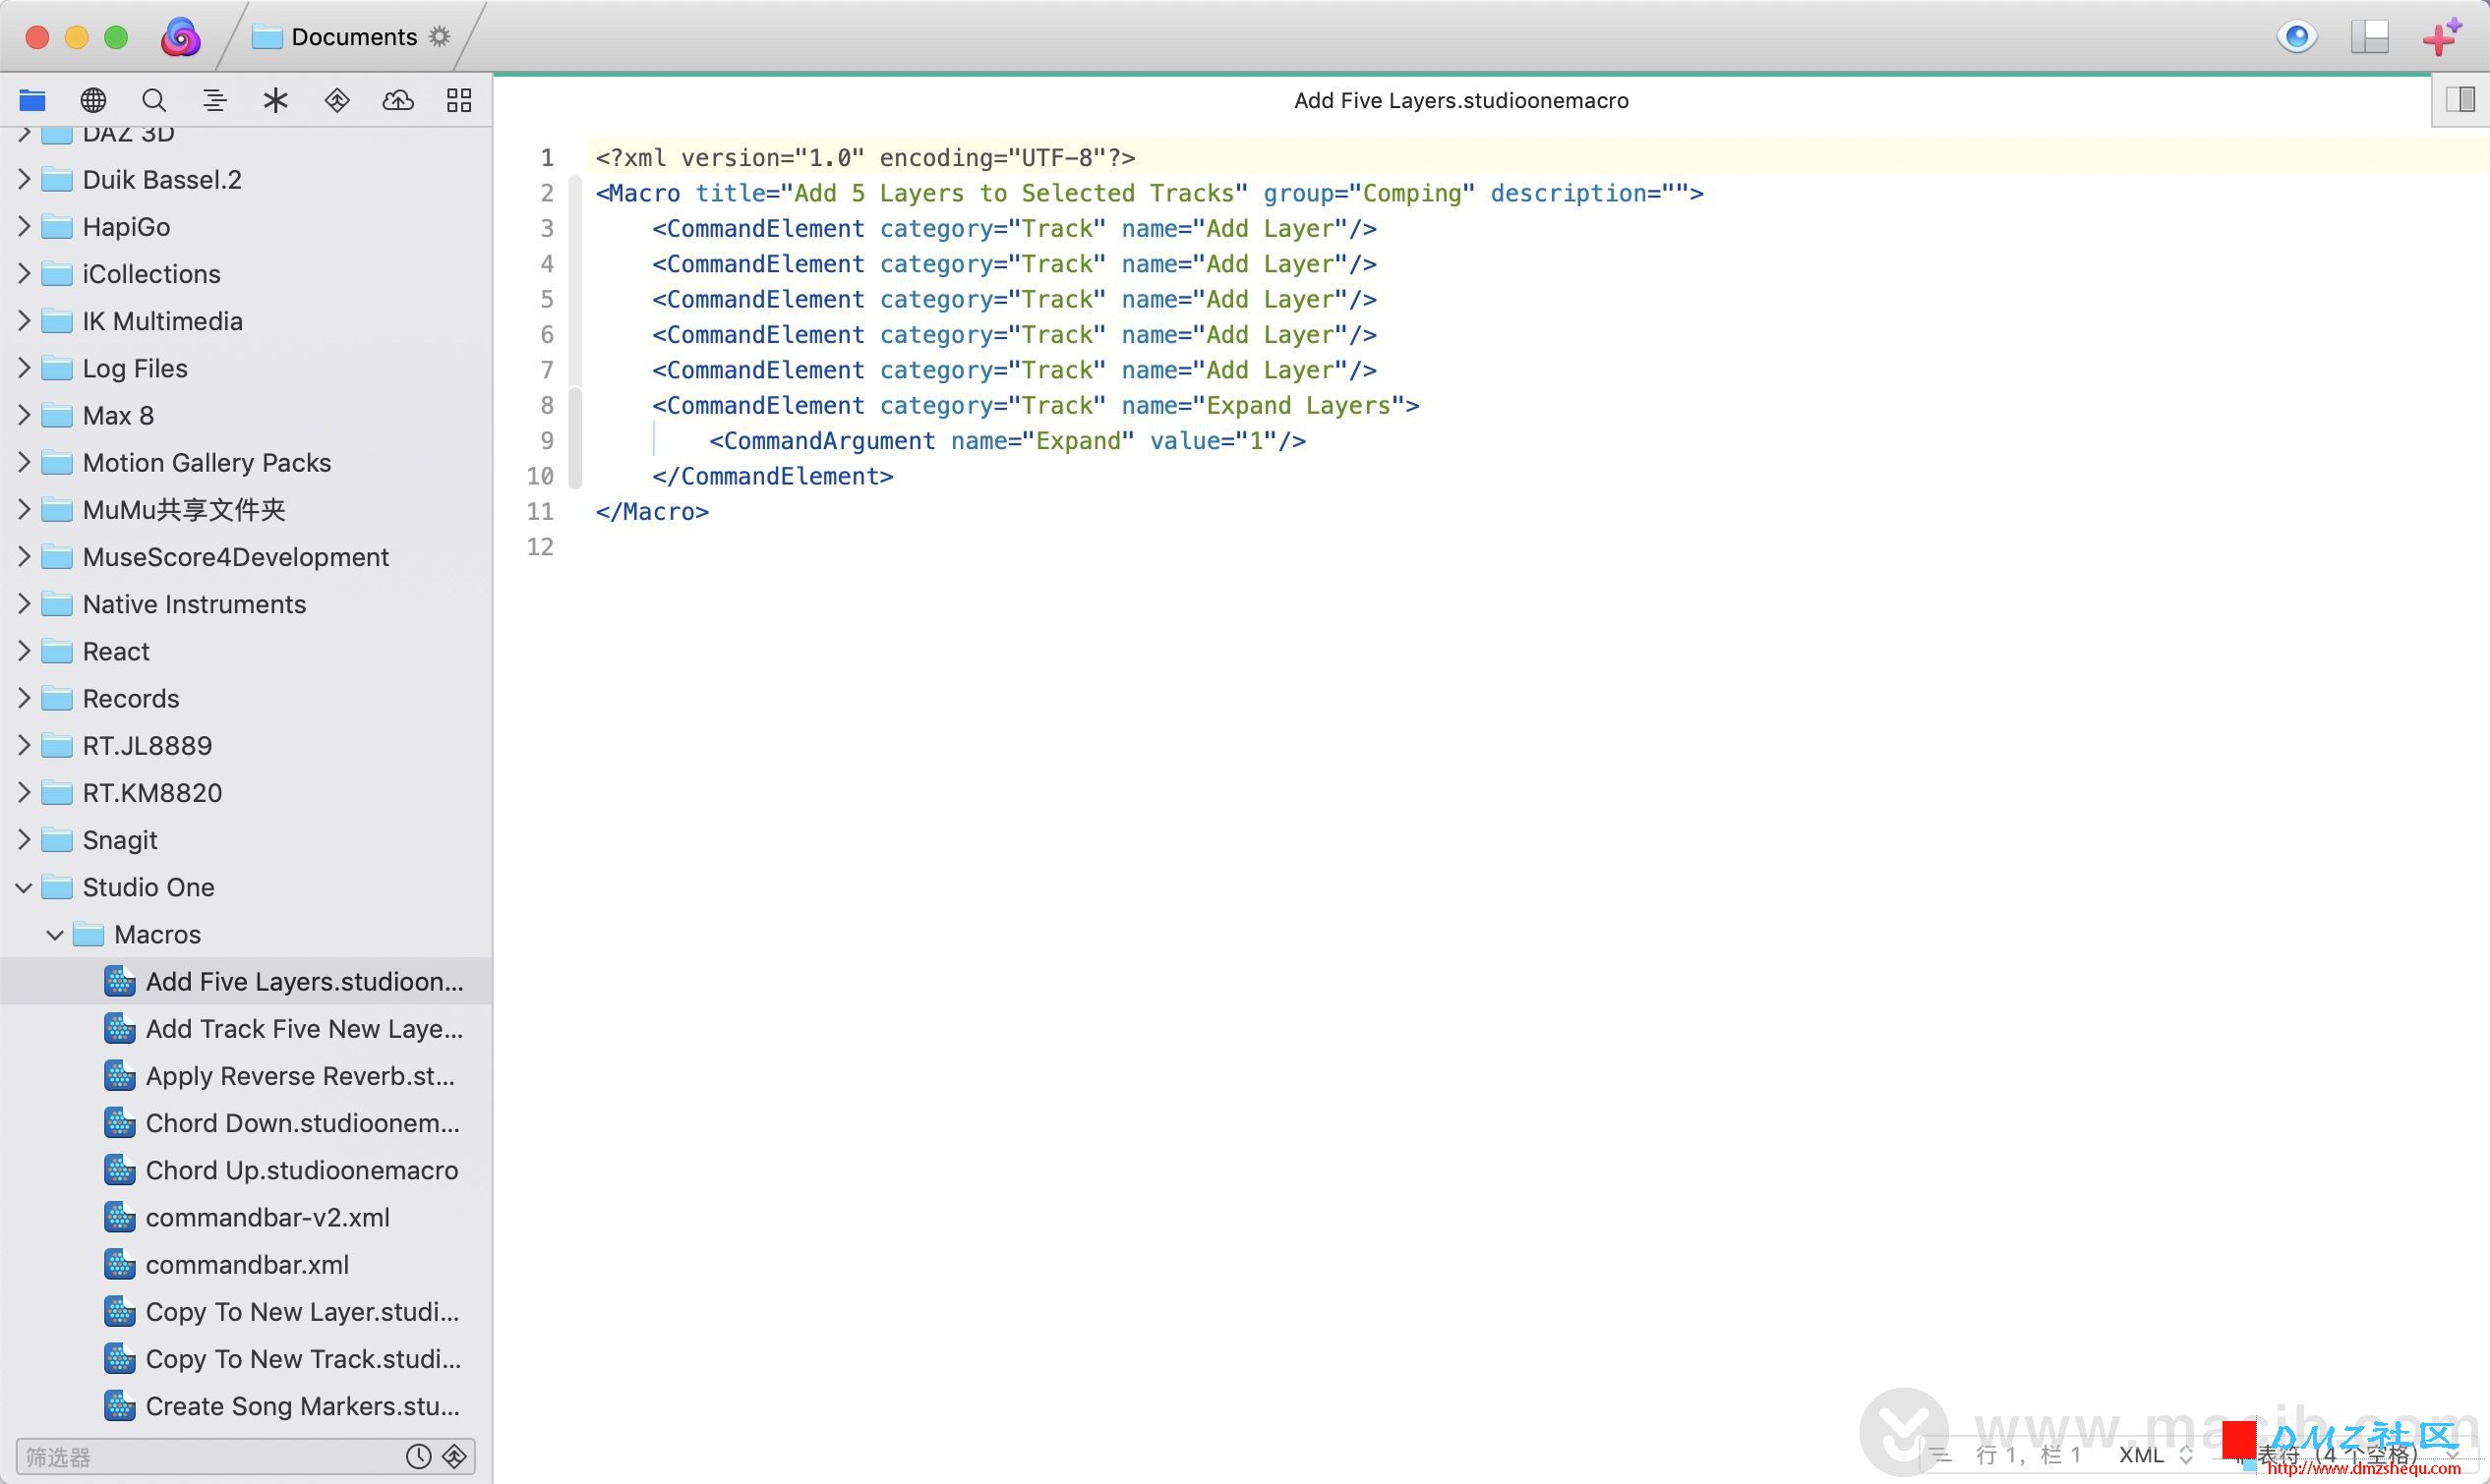
Task: Toggle git-modified files filter icon
Action: pyautogui.click(x=454, y=1456)
